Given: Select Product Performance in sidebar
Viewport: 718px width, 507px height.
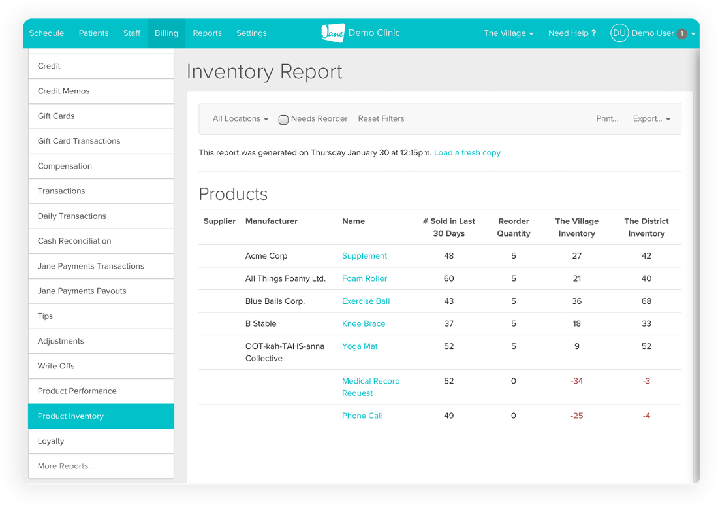Looking at the screenshot, I should pyautogui.click(x=77, y=391).
